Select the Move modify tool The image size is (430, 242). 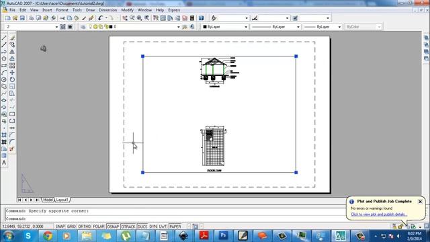(x=12, y=73)
